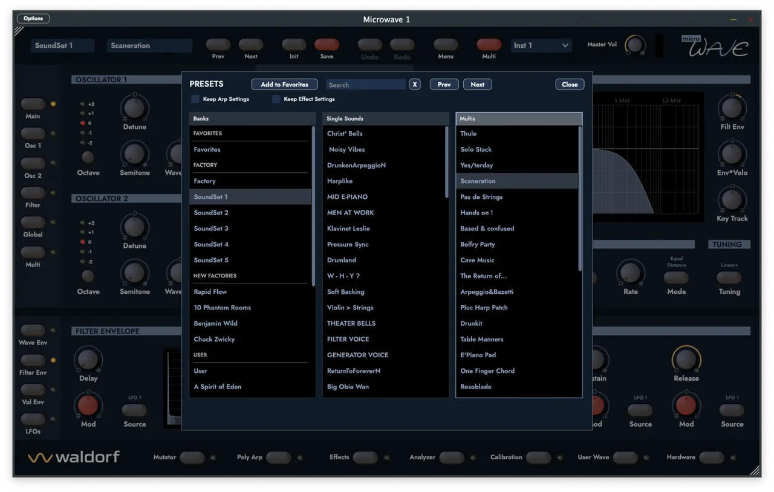The image size is (774, 492).
Task: Select the Favorites bank entry
Action: coord(250,149)
